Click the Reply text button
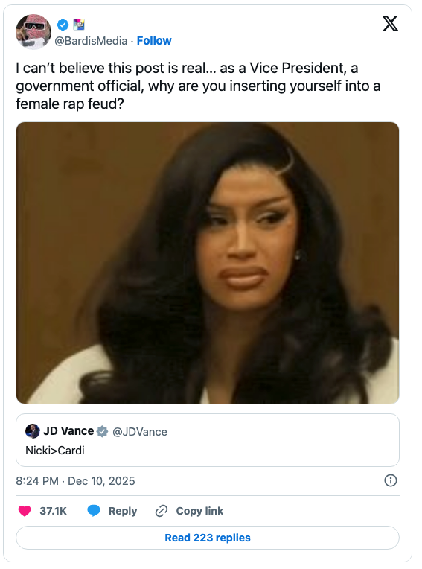Image resolution: width=422 pixels, height=569 pixels. [123, 511]
